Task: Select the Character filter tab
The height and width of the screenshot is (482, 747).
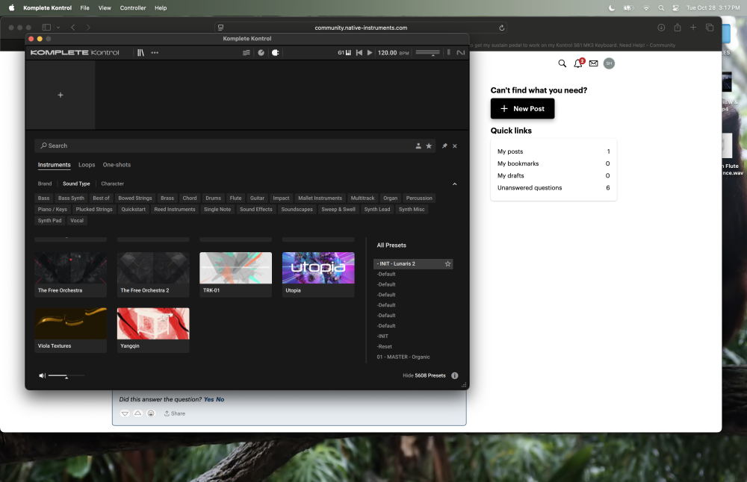Action: coord(113,184)
